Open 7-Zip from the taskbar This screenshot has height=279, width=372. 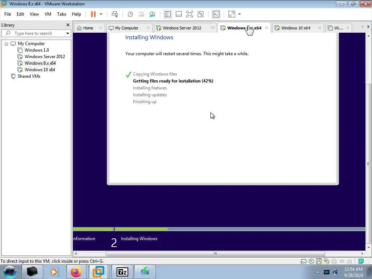point(122,272)
